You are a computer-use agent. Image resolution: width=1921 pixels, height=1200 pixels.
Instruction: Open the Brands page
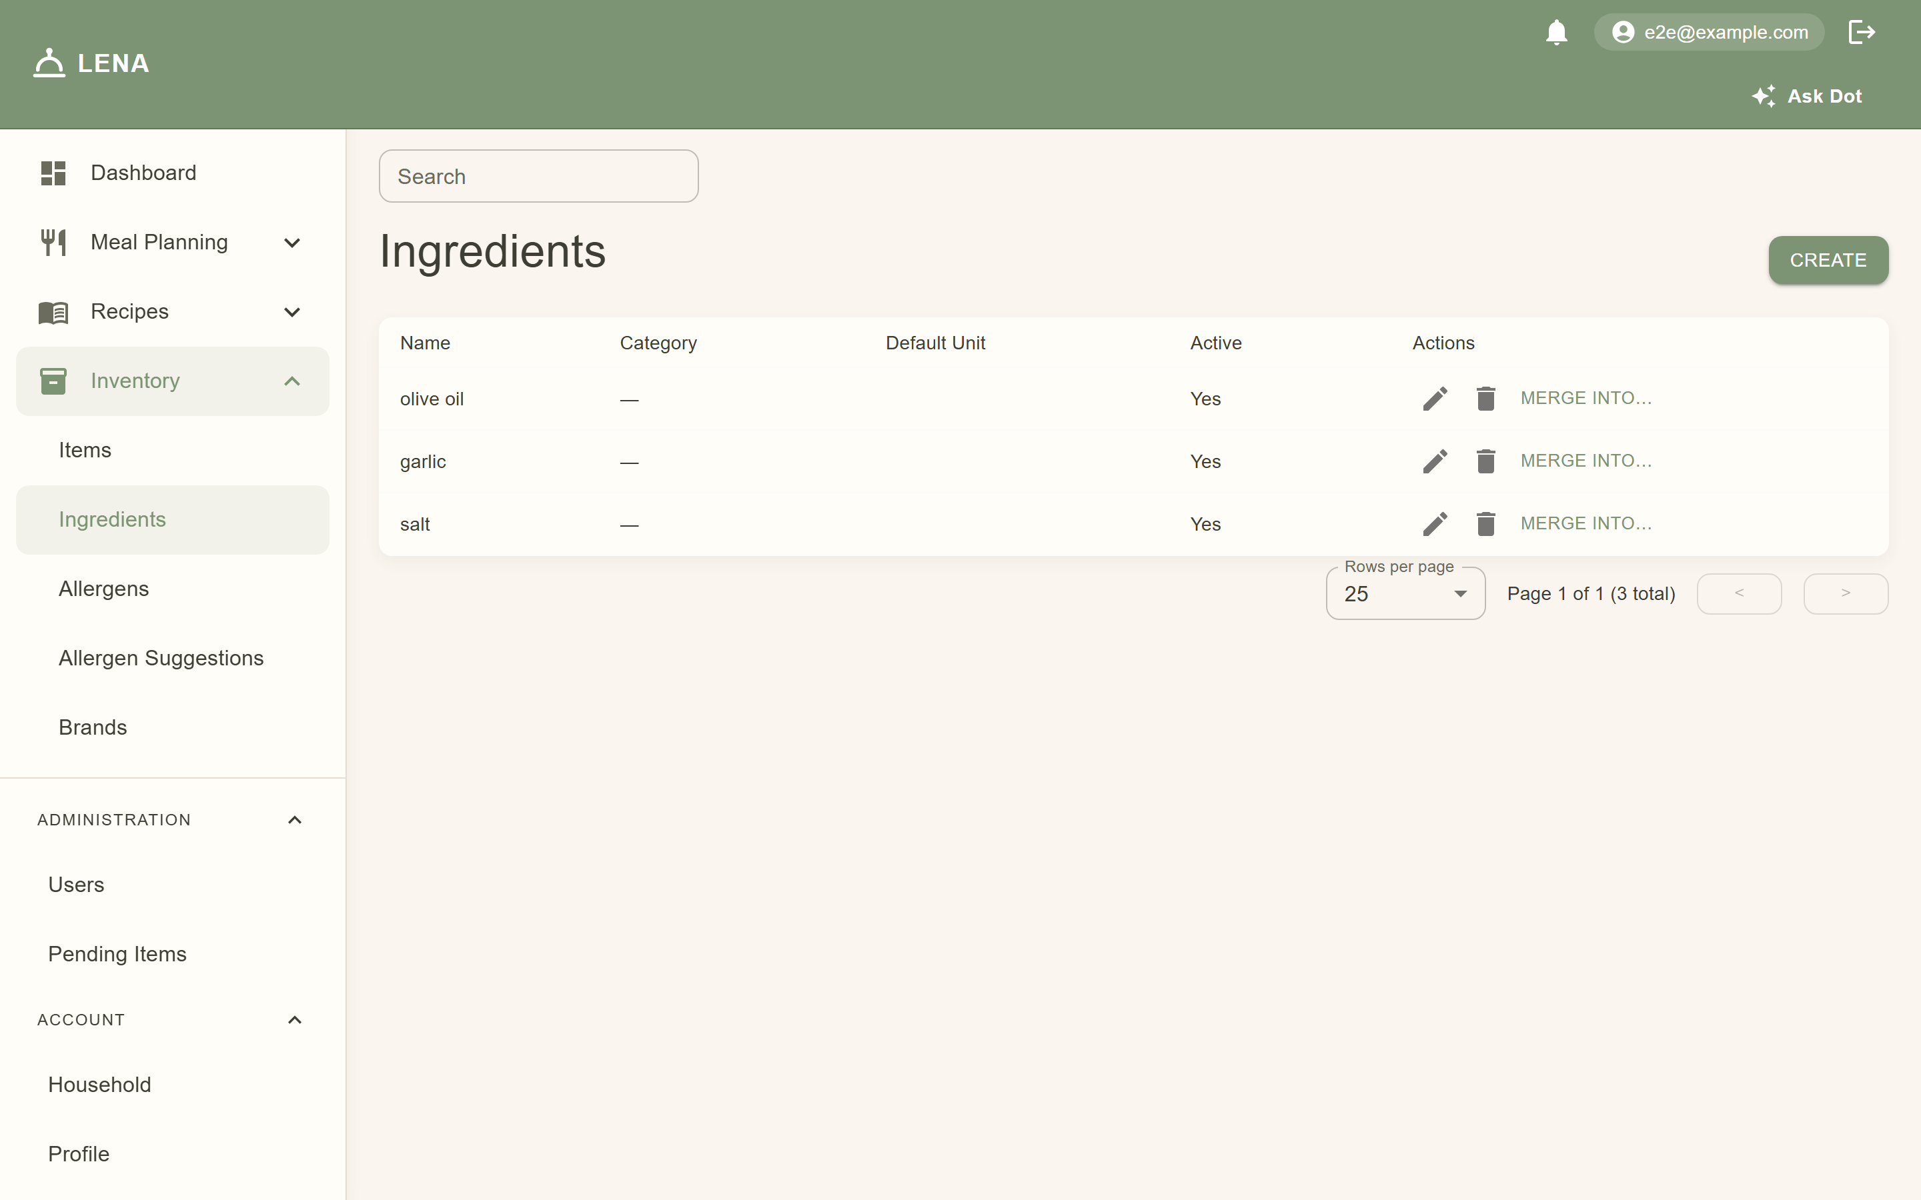click(x=172, y=728)
